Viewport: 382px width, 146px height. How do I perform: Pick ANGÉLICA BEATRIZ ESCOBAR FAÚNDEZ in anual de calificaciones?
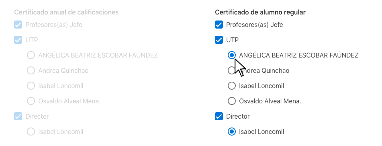click(x=31, y=56)
